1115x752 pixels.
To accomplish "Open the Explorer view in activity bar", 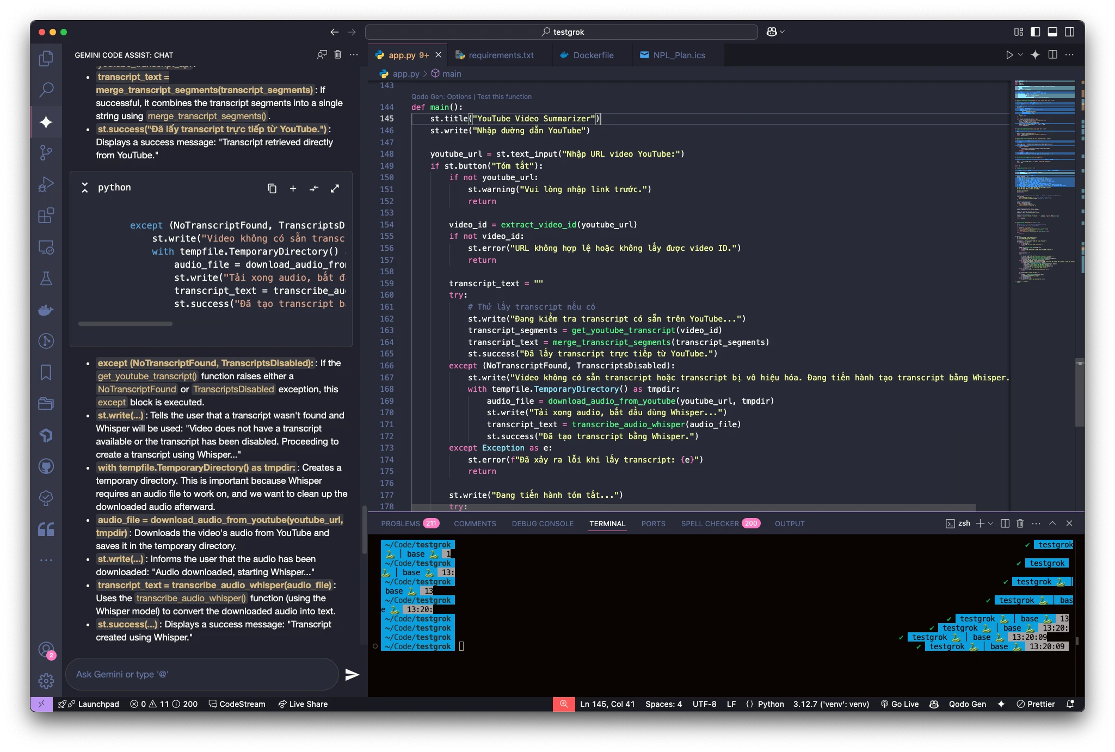I will pyautogui.click(x=46, y=59).
